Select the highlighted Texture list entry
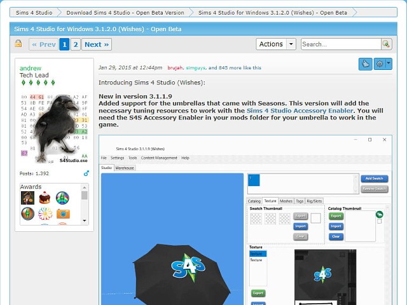 click(x=258, y=254)
